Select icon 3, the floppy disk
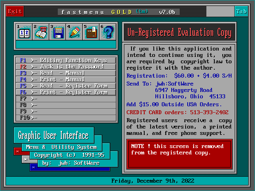This screenshot has height=191, width=255. point(57,32)
